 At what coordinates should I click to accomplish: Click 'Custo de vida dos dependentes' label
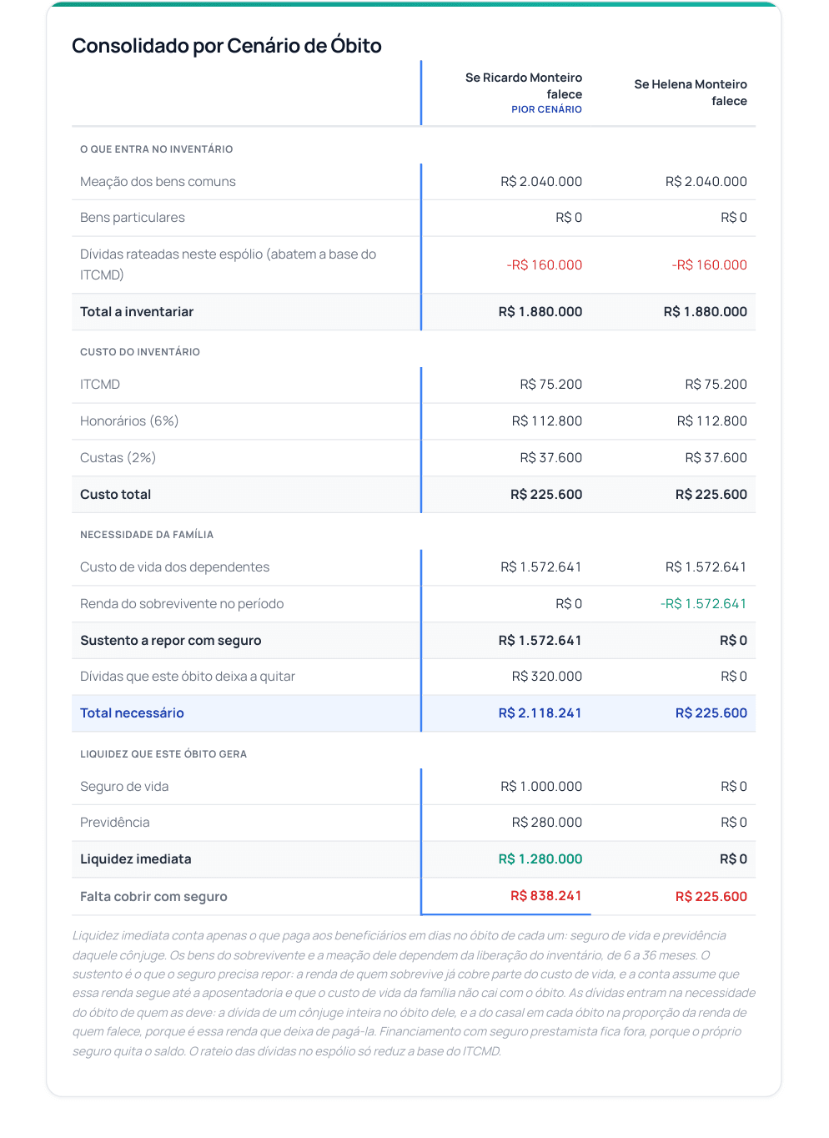click(174, 567)
